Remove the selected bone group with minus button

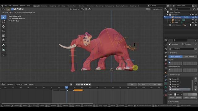point(196,81)
